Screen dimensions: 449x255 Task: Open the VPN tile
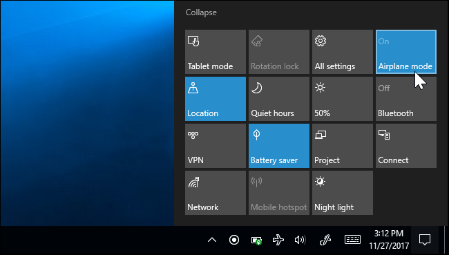point(216,146)
